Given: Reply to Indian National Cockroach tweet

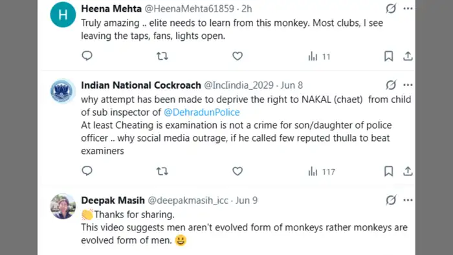Looking at the screenshot, I should [87, 171].
